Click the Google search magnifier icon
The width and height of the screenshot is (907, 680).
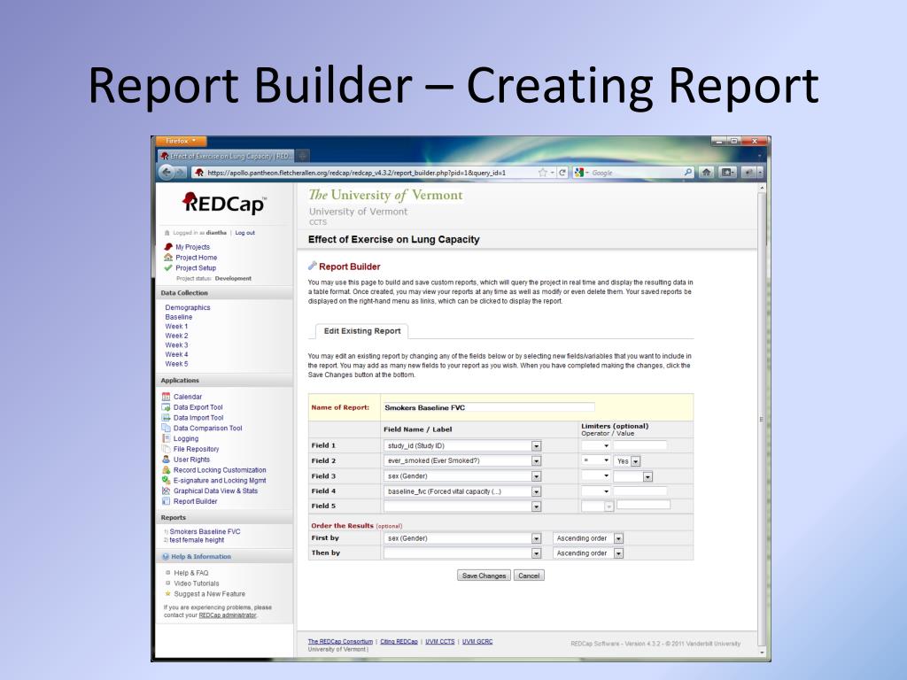(x=687, y=173)
